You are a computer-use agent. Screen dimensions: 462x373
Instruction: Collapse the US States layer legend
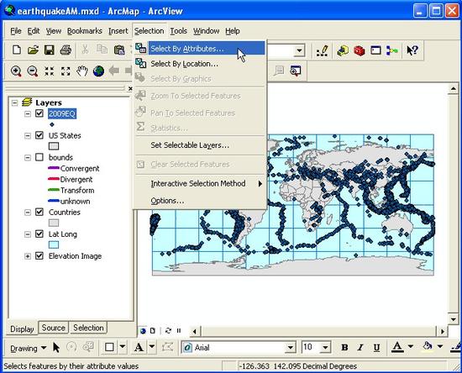28,135
